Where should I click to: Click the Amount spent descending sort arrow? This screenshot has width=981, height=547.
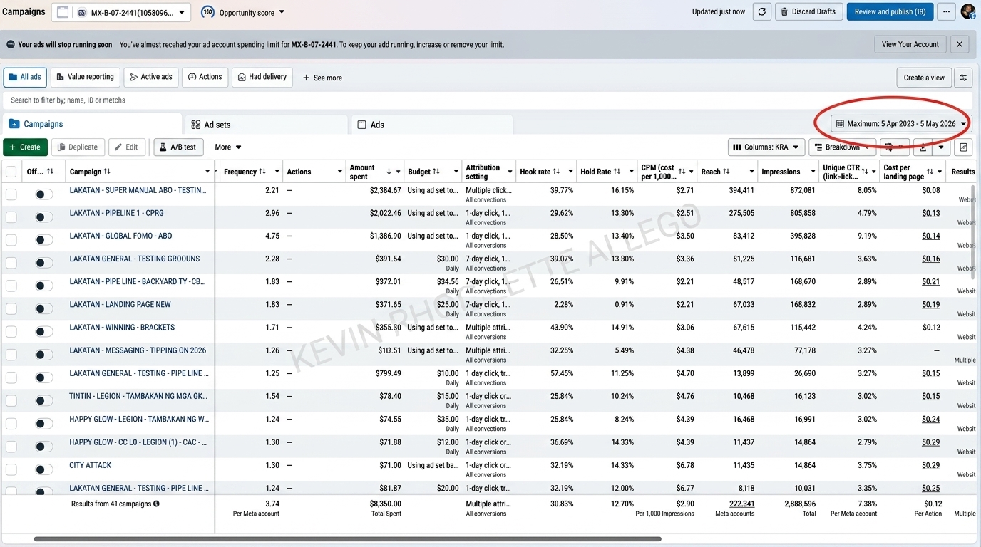coord(389,172)
